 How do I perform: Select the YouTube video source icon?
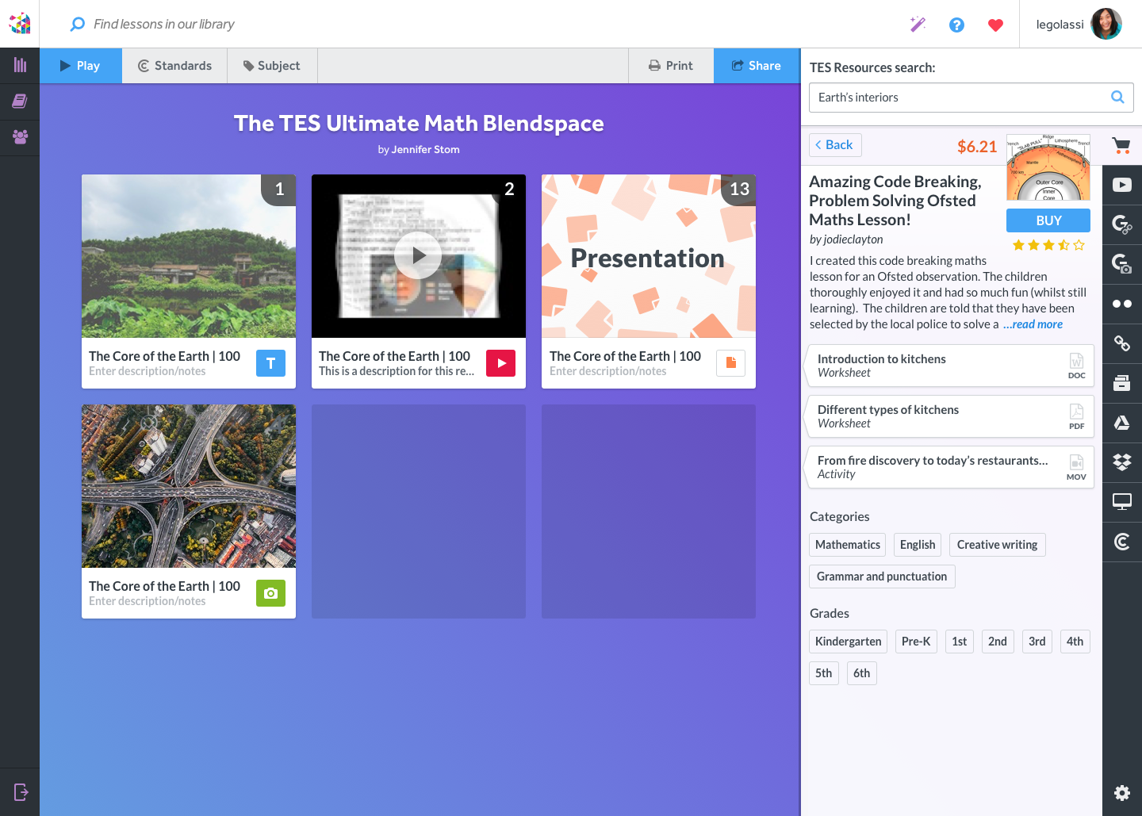pos(1122,185)
